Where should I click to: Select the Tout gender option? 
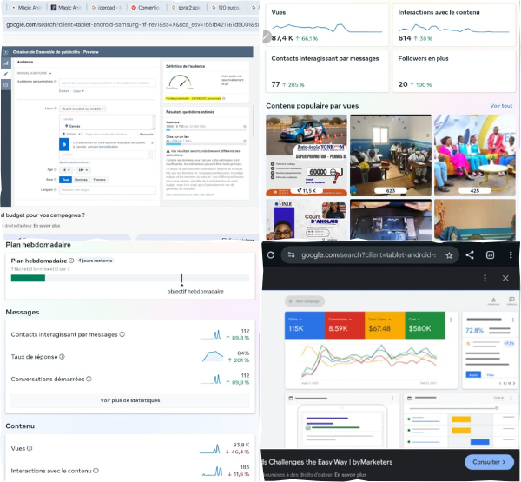65,179
